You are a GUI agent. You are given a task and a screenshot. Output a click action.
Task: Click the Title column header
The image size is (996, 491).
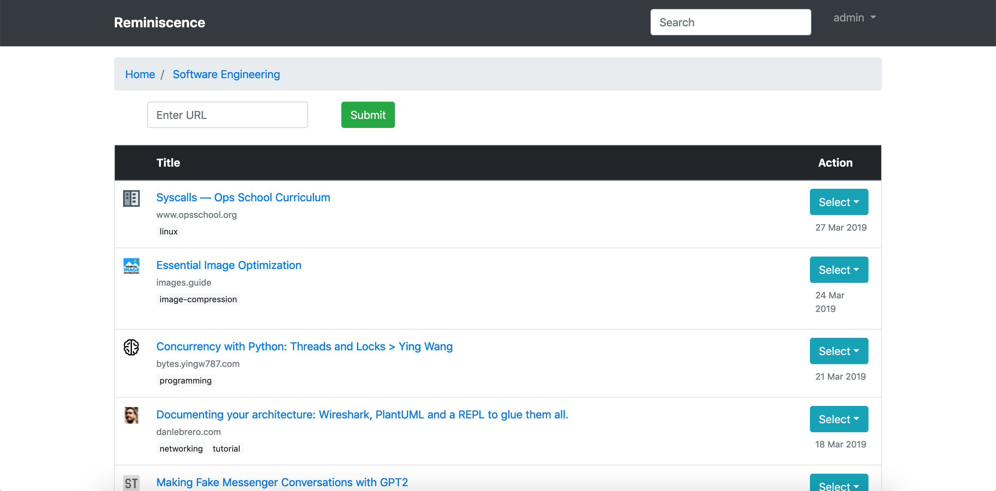pos(168,163)
